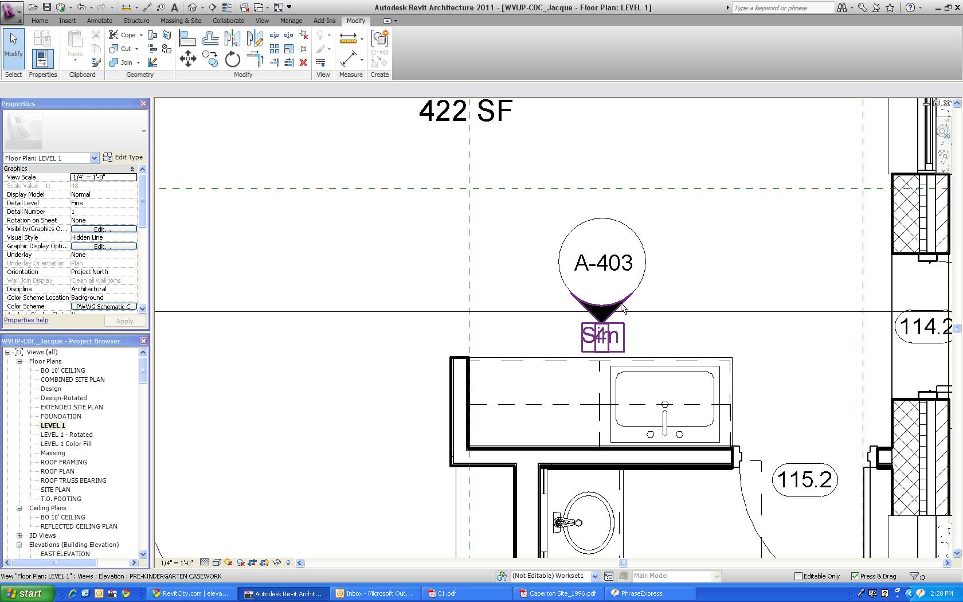Open the Workset1 dropdown in status bar

click(x=595, y=576)
